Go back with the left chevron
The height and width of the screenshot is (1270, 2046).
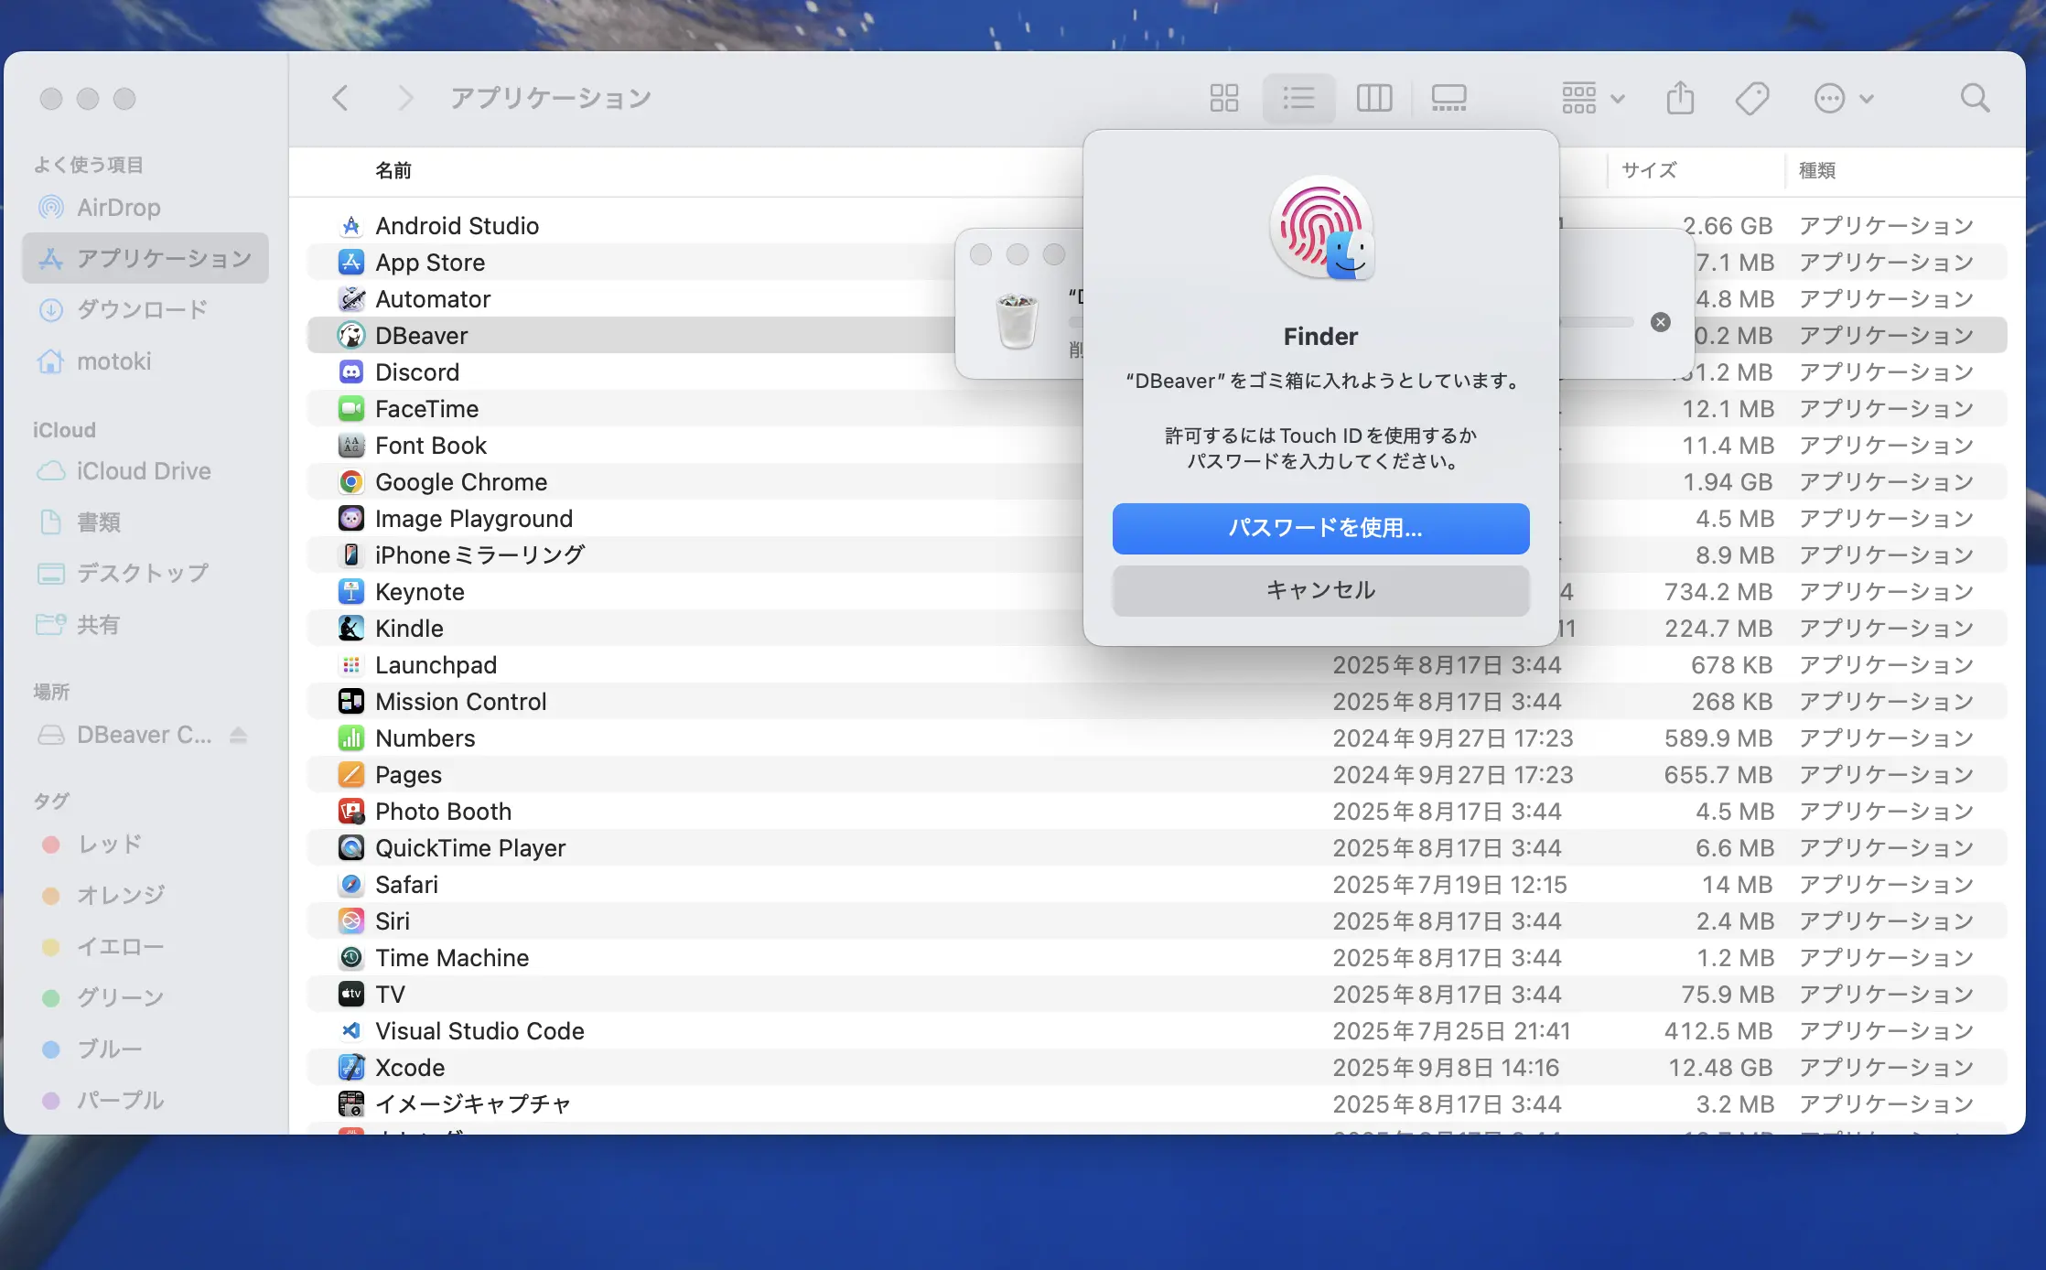click(340, 98)
